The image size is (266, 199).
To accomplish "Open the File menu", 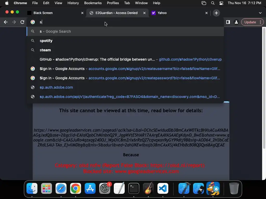I will tap(35, 3).
